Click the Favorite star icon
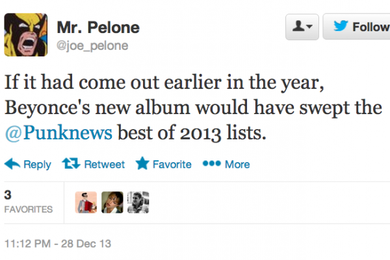390x260 pixels. [x=142, y=164]
